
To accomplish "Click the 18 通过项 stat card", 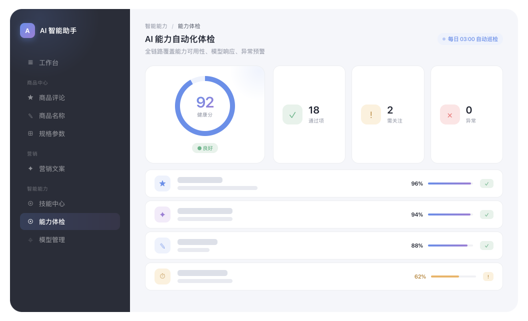I will click(x=309, y=114).
